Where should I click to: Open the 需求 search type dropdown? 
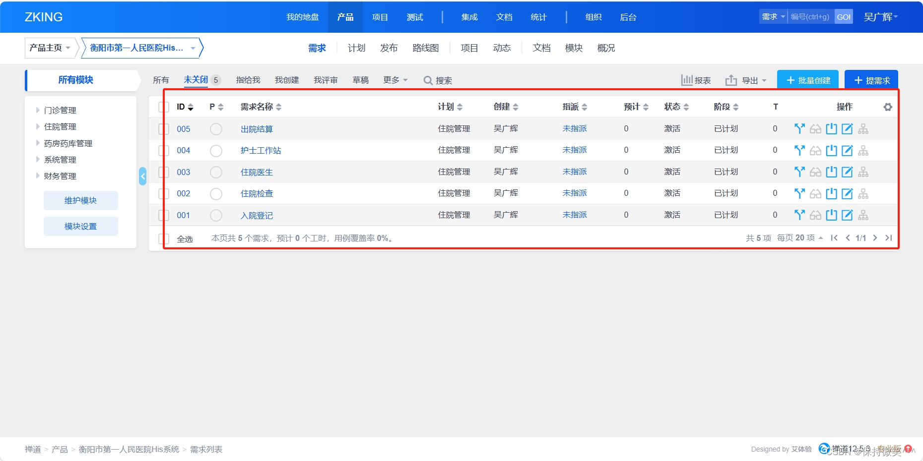(773, 16)
